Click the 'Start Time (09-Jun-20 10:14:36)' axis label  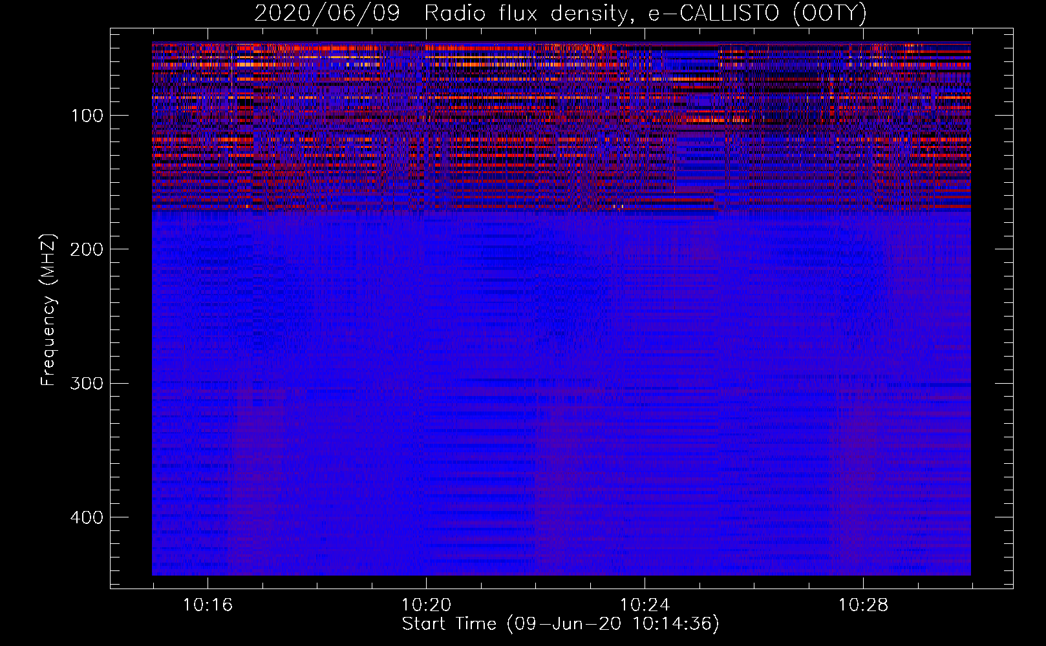[560, 624]
